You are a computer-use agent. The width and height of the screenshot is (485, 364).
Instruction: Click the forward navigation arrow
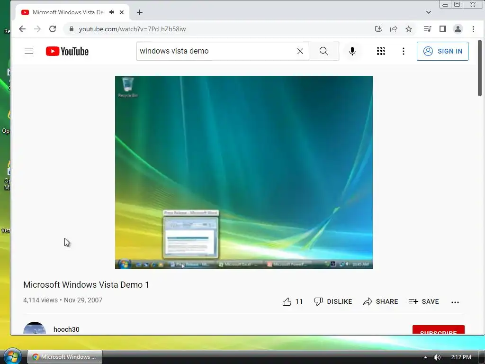pos(37,29)
